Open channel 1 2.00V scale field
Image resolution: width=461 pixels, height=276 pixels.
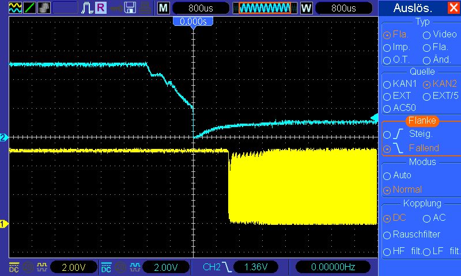pos(74,267)
